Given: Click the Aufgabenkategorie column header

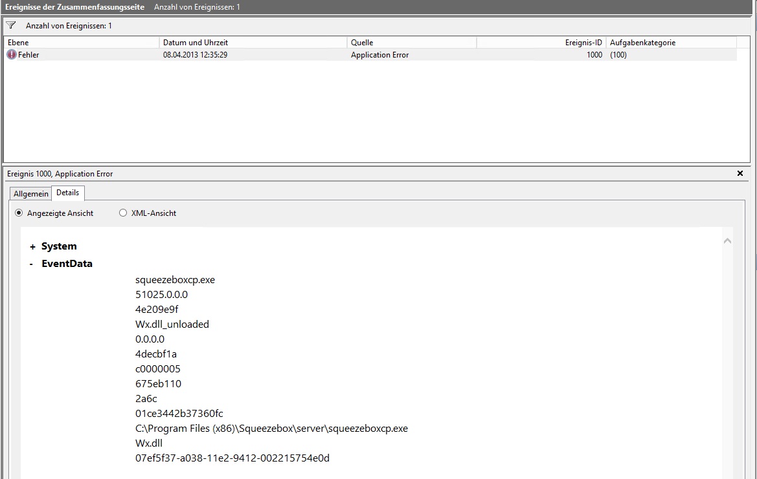Looking at the screenshot, I should point(670,43).
